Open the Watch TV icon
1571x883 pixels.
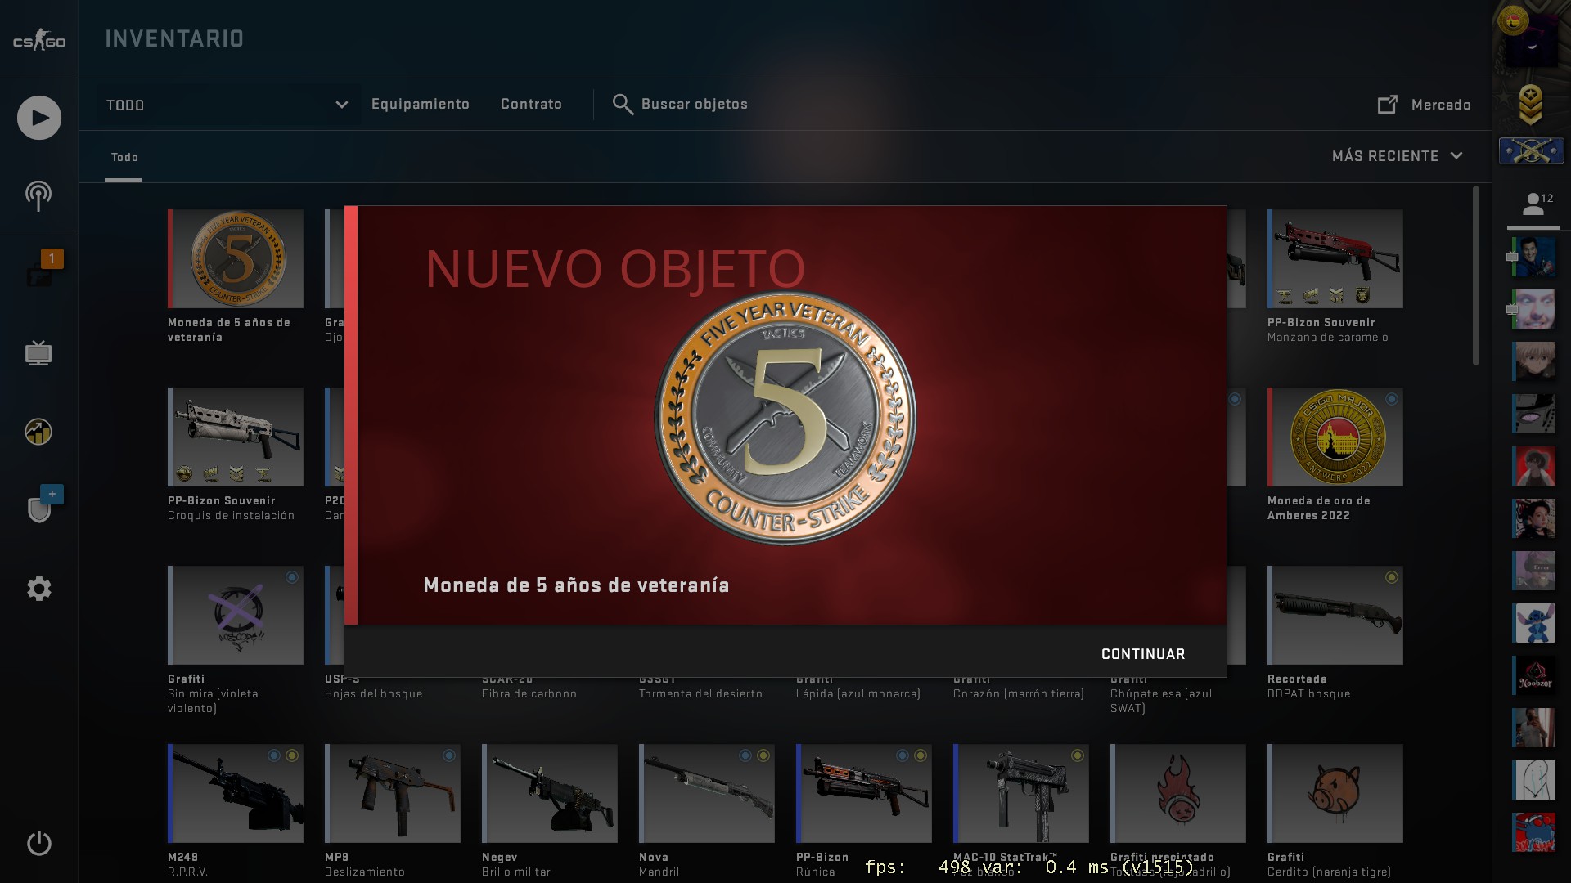[x=38, y=353]
